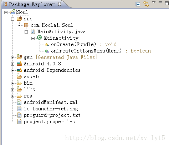
Task: Click the ic_launcher-web.png file icon
Action: pyautogui.click(x=19, y=109)
